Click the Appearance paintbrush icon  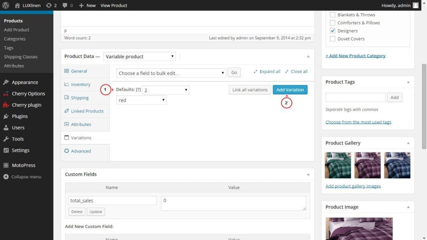point(6,82)
